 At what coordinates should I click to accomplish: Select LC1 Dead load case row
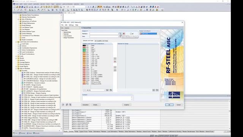coord(97,46)
